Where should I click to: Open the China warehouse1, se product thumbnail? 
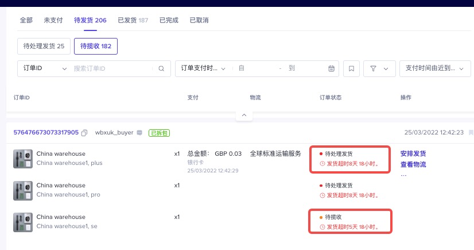(x=23, y=222)
